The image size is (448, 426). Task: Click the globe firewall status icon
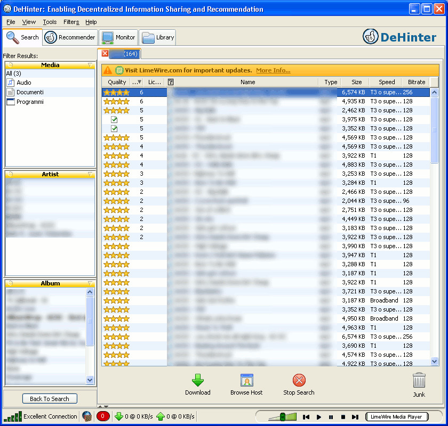click(87, 416)
